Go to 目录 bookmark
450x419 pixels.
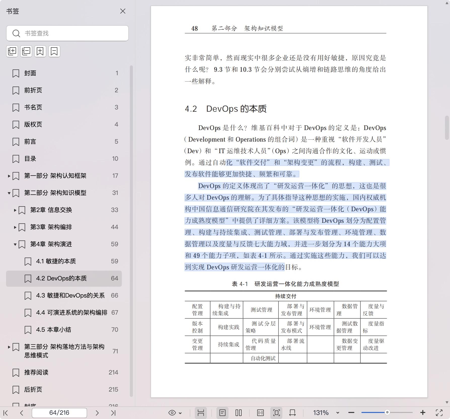(x=64, y=159)
